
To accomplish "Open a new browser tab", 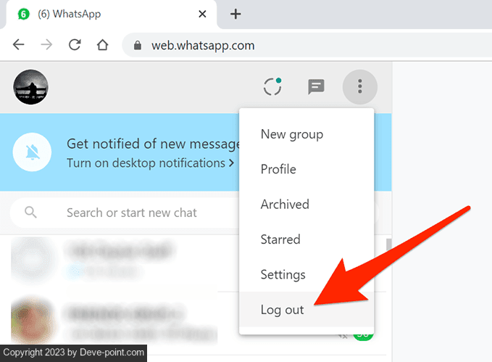I will [235, 14].
